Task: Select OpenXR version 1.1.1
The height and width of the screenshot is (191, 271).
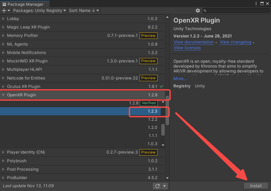Action: pyautogui.click(x=80, y=136)
